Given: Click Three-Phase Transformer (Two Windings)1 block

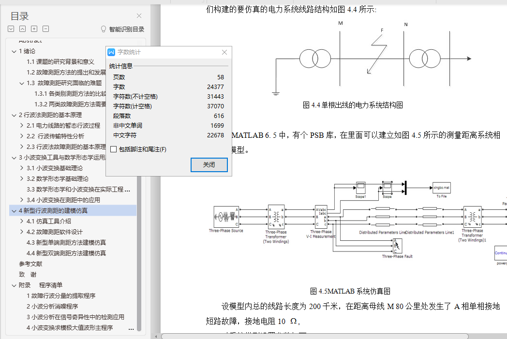Looking at the screenshot, I should point(472,217).
